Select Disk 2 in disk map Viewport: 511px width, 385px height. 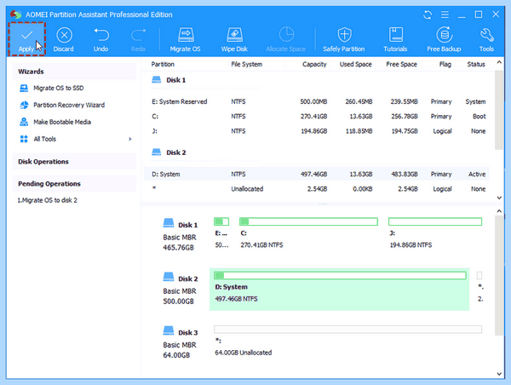click(x=181, y=289)
